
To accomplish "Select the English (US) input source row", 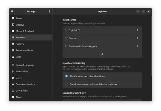I will pyautogui.click(x=102, y=30).
